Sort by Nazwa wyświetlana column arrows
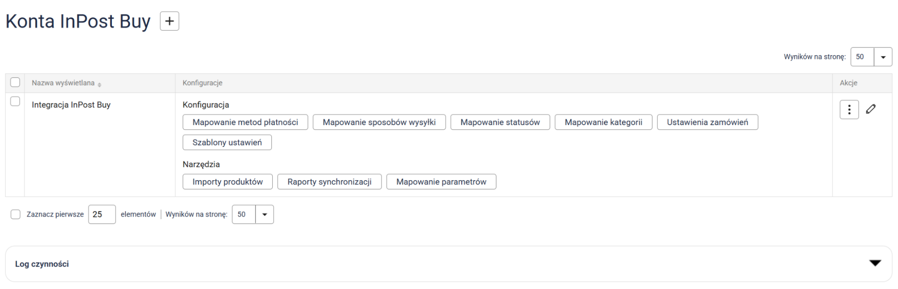The height and width of the screenshot is (289, 898). pos(99,84)
